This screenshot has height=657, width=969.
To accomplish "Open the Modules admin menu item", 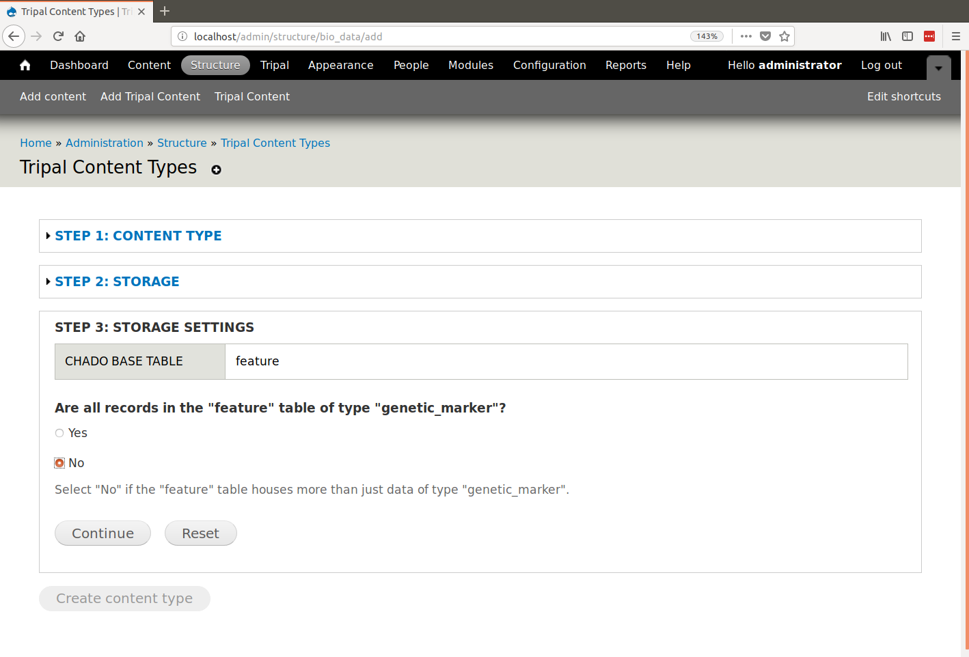I will point(470,65).
